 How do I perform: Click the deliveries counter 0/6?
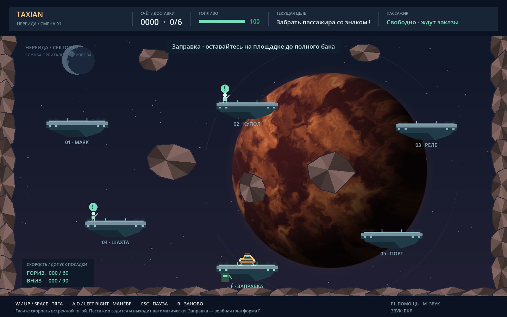coord(176,22)
